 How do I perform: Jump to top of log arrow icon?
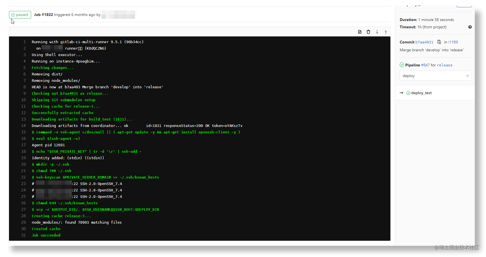click(377, 32)
